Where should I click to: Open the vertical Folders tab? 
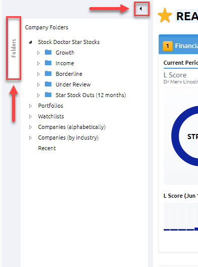click(14, 48)
